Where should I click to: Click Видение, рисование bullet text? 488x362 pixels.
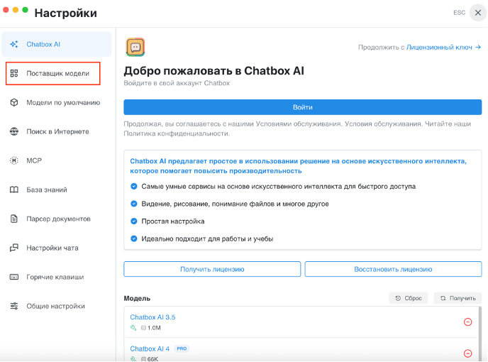(x=235, y=204)
